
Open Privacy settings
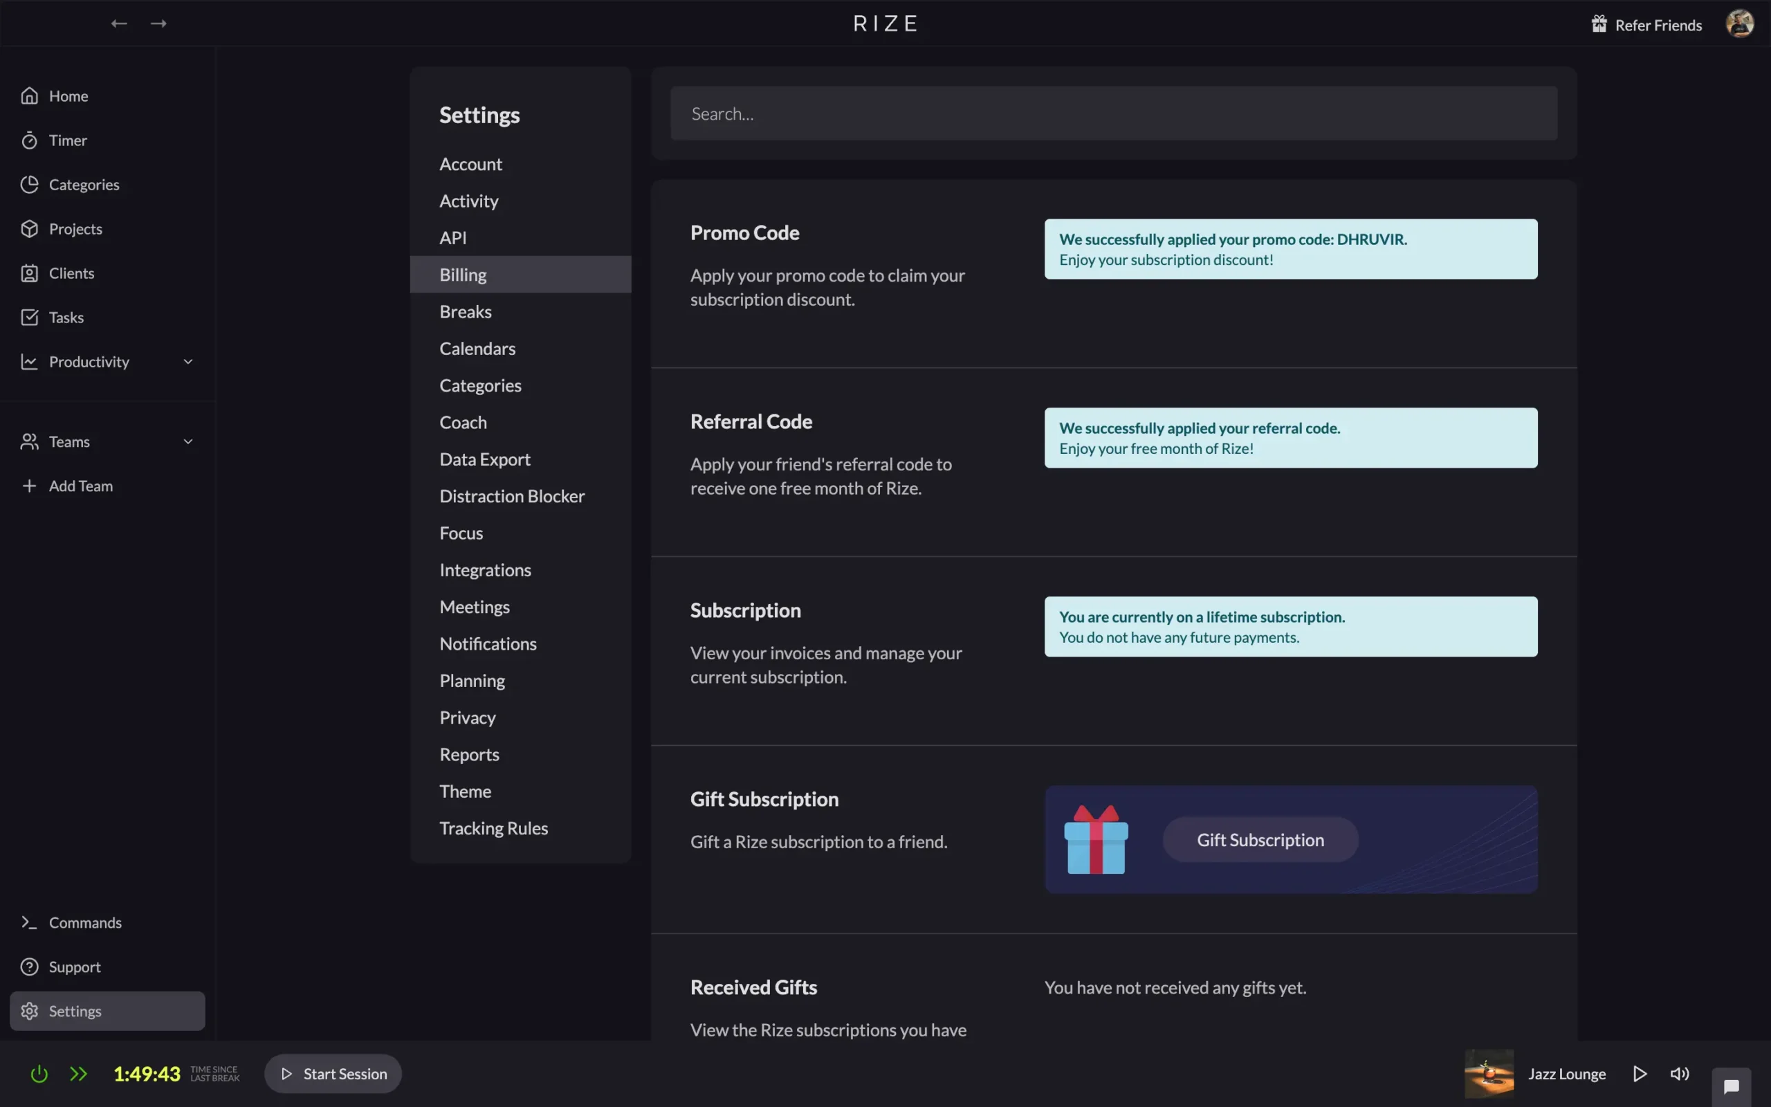pos(467,717)
